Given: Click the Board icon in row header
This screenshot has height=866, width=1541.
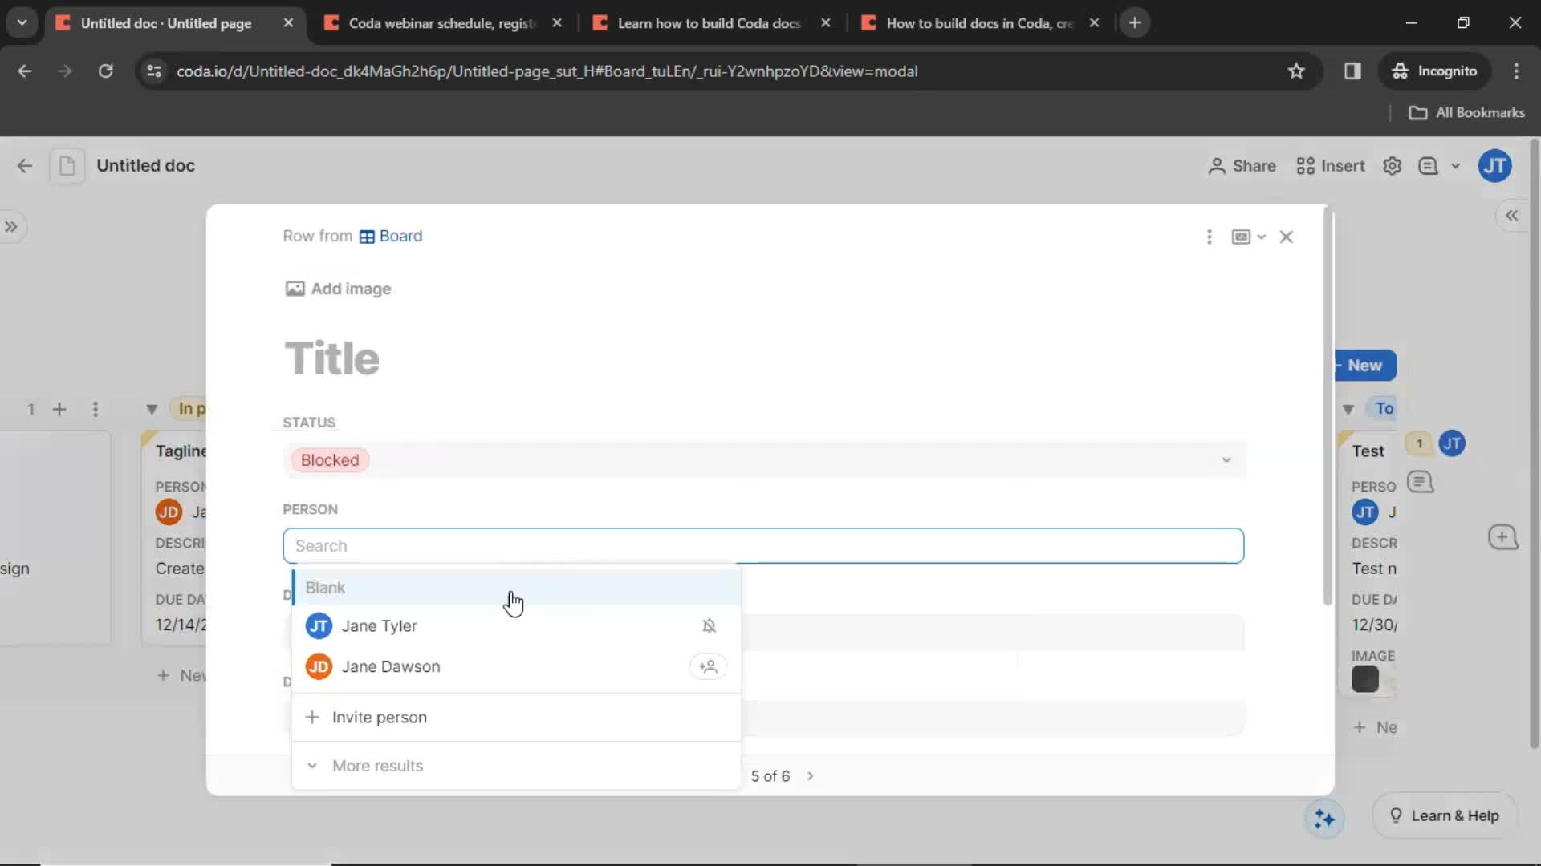Looking at the screenshot, I should (366, 236).
